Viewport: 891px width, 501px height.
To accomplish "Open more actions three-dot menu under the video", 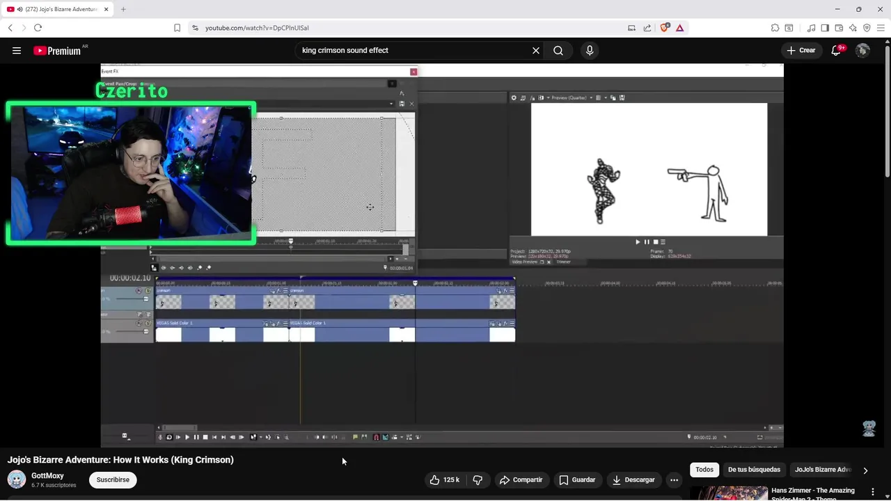I will coord(674,479).
